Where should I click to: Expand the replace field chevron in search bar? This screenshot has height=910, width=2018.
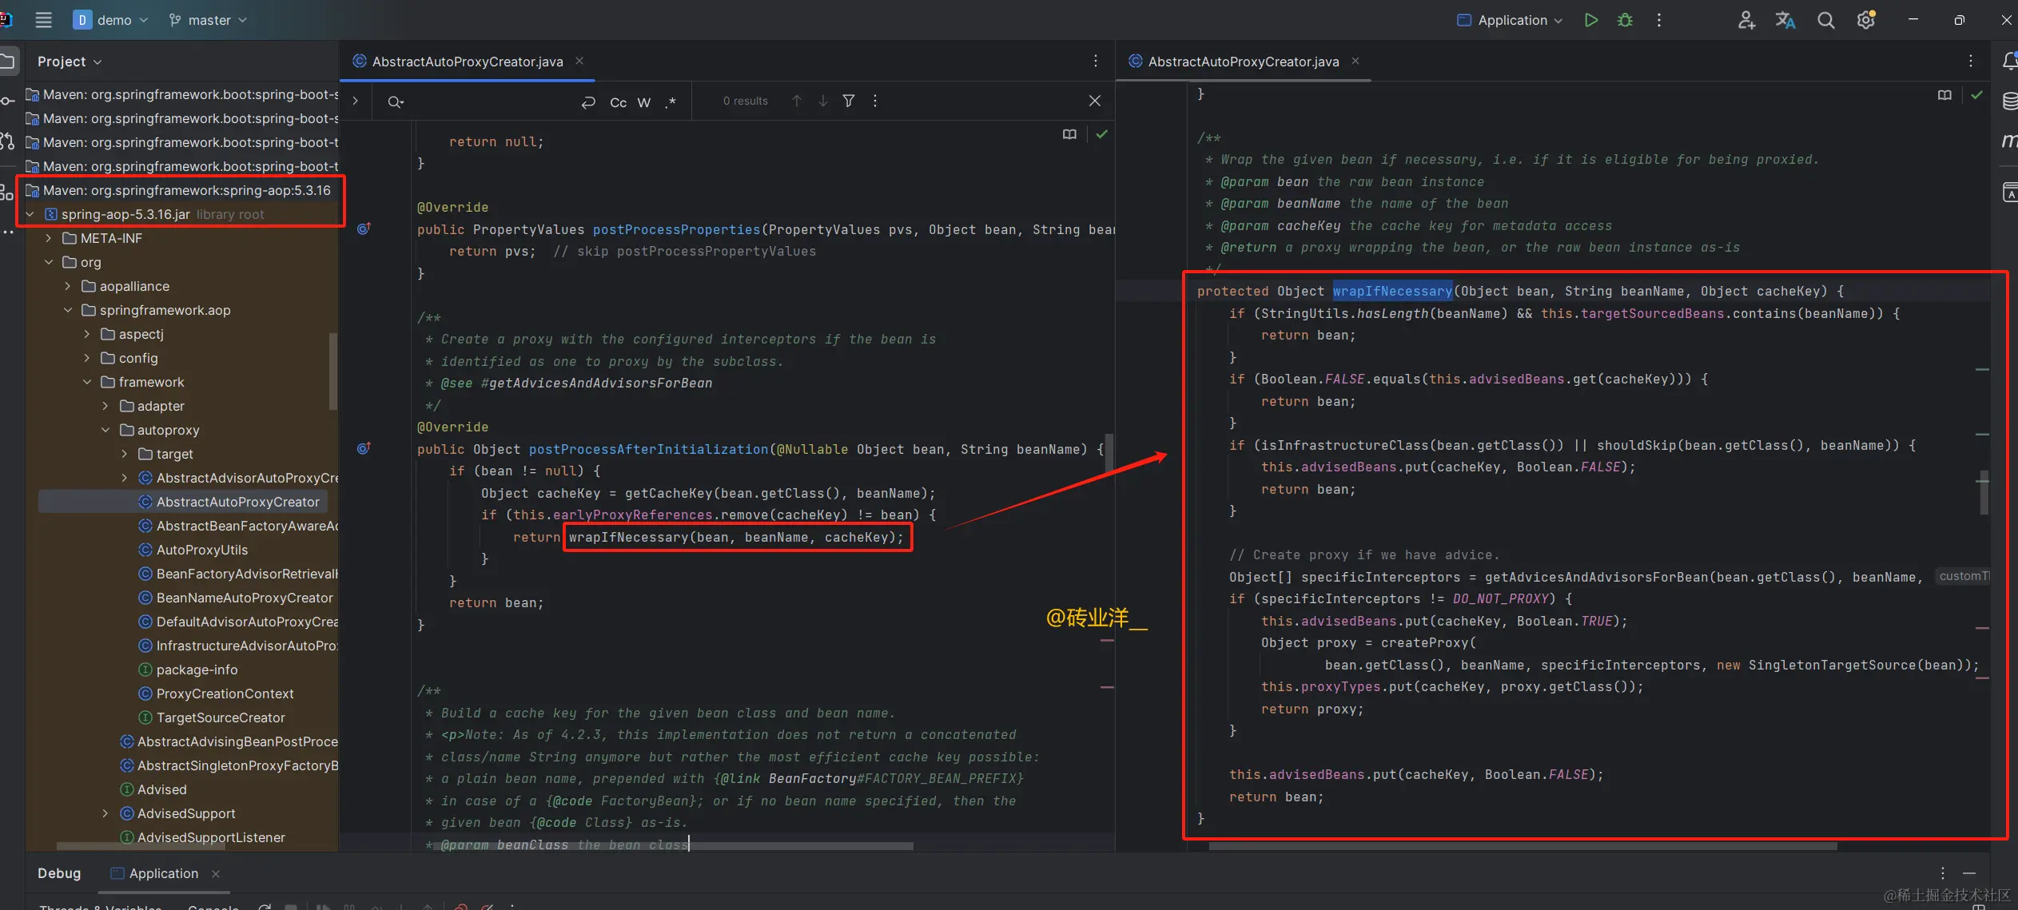(356, 101)
